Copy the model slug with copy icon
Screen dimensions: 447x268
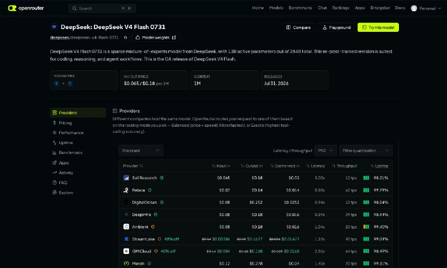click(125, 37)
